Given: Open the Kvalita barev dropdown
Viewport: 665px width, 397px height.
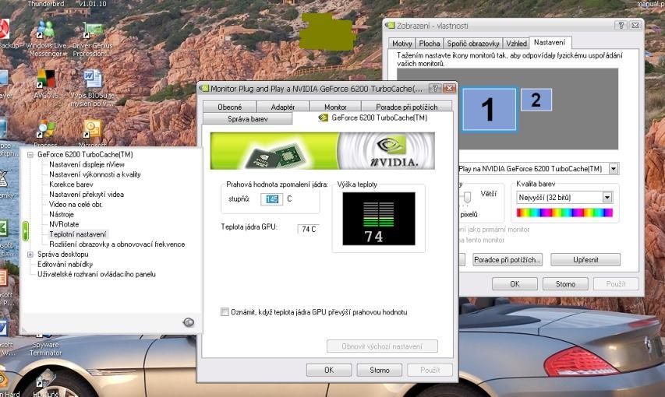Looking at the screenshot, I should (x=607, y=198).
